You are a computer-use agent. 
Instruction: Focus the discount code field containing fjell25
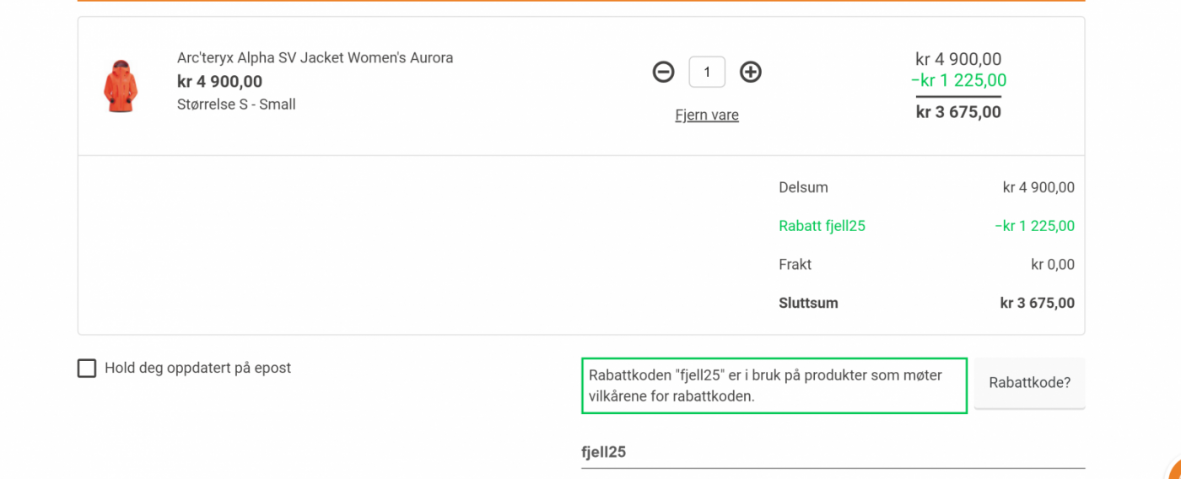pyautogui.click(x=832, y=453)
